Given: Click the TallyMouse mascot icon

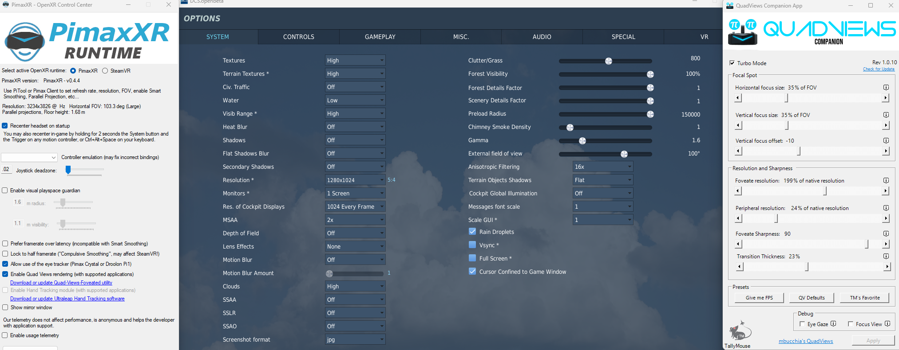Looking at the screenshot, I should 740,331.
